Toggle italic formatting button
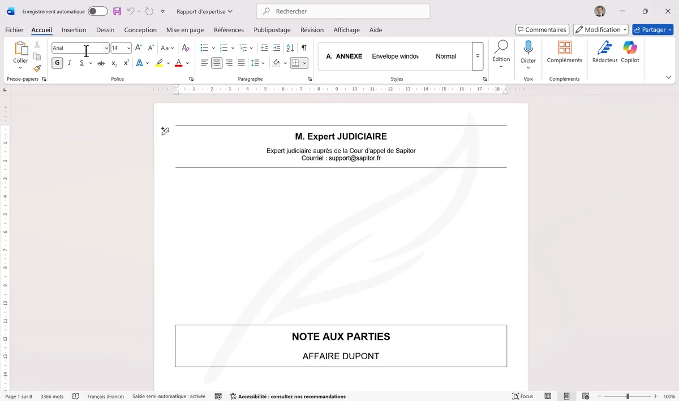Viewport: 679px width, 401px height. pyautogui.click(x=70, y=63)
